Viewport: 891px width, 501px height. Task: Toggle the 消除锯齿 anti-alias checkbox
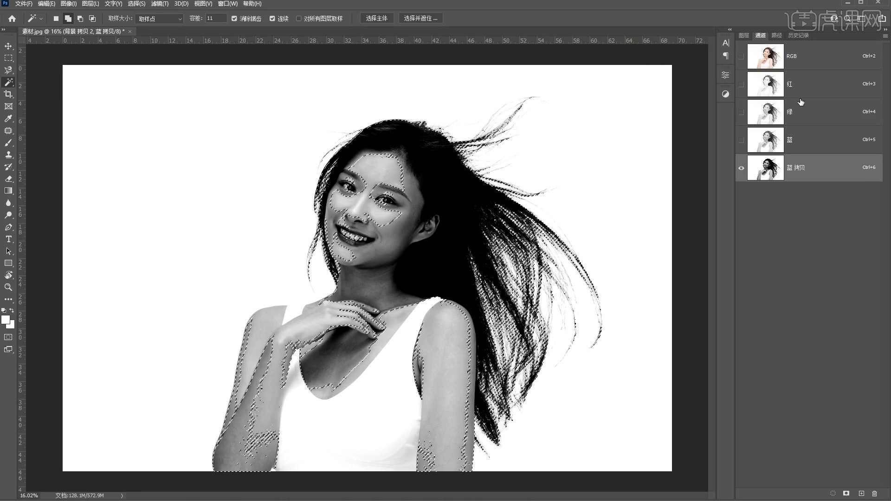234,19
